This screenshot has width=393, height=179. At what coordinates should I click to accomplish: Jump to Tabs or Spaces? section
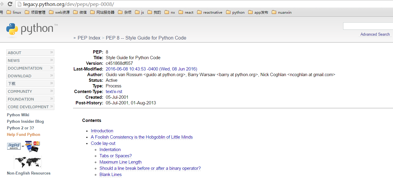(116, 156)
